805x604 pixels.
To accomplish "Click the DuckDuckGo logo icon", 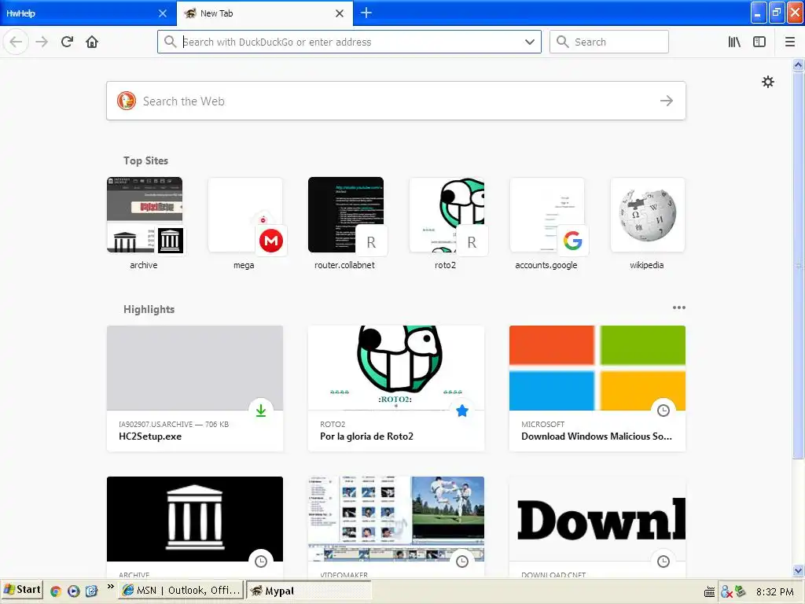I will pyautogui.click(x=127, y=101).
